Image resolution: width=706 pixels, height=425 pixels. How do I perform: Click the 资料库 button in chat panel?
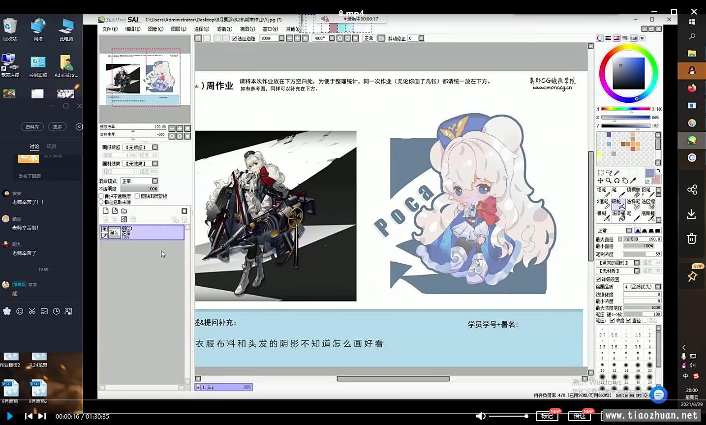[x=32, y=127]
